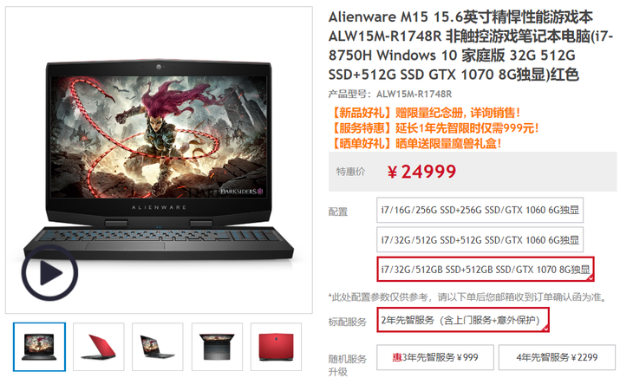This screenshot has width=633, height=378.
Task: Click the ¥24999 special price
Action: point(421,172)
